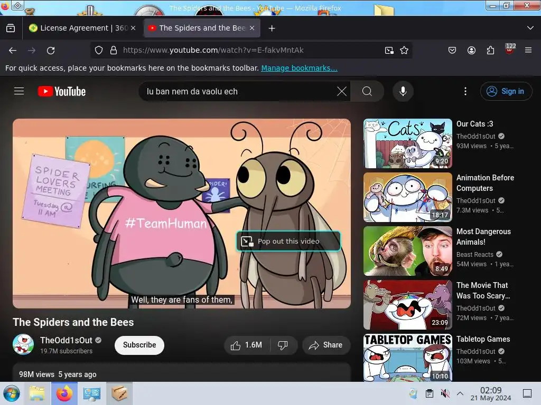Reload the current YouTube page

(51, 50)
